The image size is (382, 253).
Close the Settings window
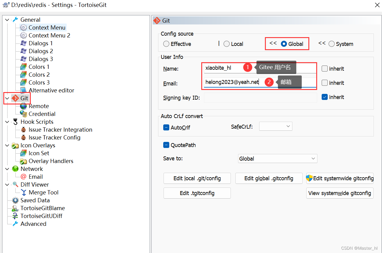(x=377, y=5)
